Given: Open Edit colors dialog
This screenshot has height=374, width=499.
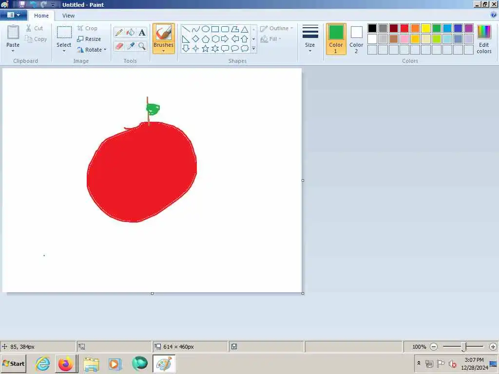Looking at the screenshot, I should 484,39.
